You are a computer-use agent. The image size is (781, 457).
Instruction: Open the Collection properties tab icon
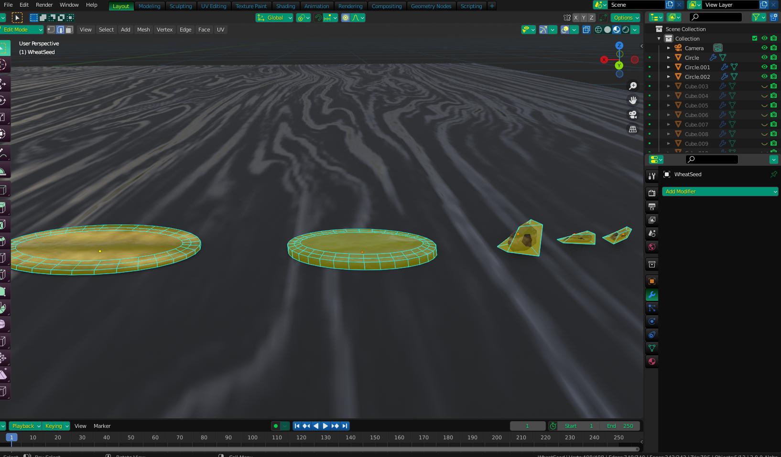pos(651,264)
